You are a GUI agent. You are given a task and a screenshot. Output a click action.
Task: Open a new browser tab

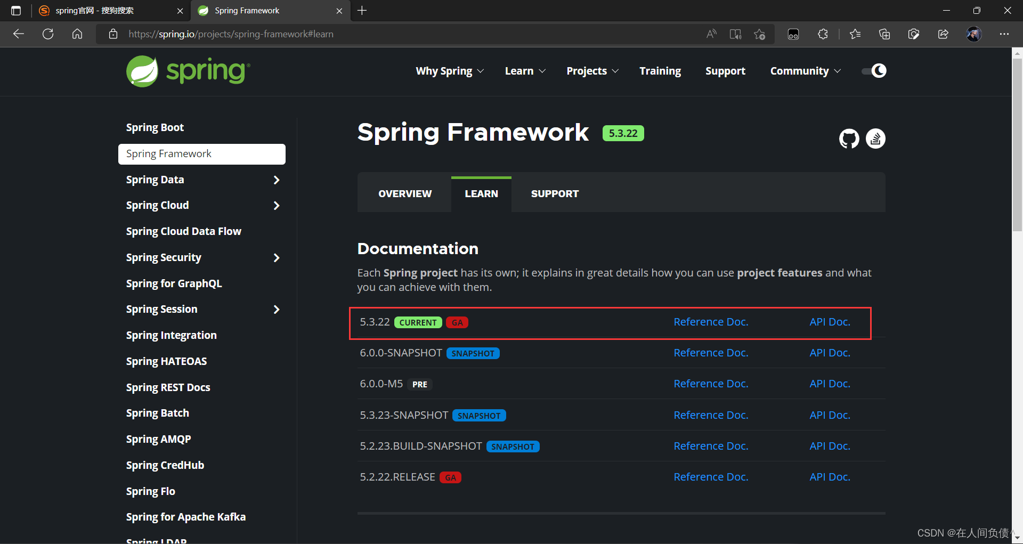click(362, 11)
